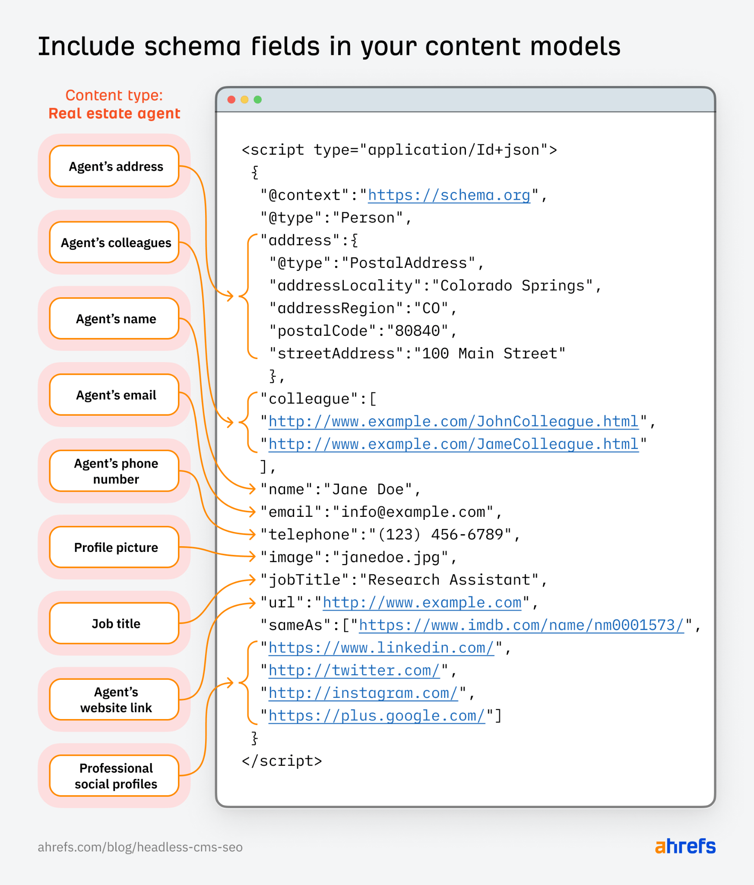Click the red window control dot
Image resolution: width=754 pixels, height=885 pixels.
pos(231,99)
